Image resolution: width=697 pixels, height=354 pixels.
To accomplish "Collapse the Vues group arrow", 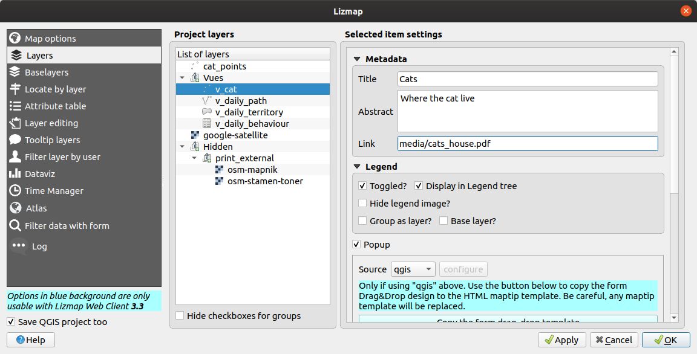I will click(182, 78).
